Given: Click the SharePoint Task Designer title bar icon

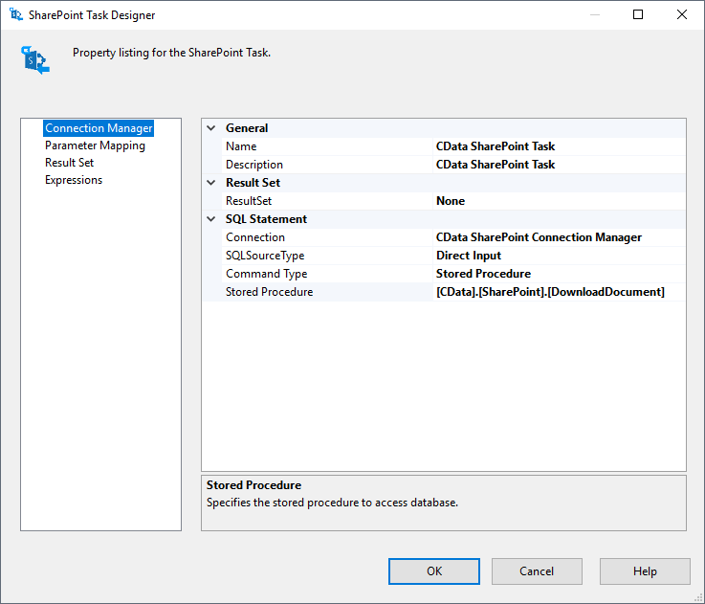Looking at the screenshot, I should tap(16, 15).
